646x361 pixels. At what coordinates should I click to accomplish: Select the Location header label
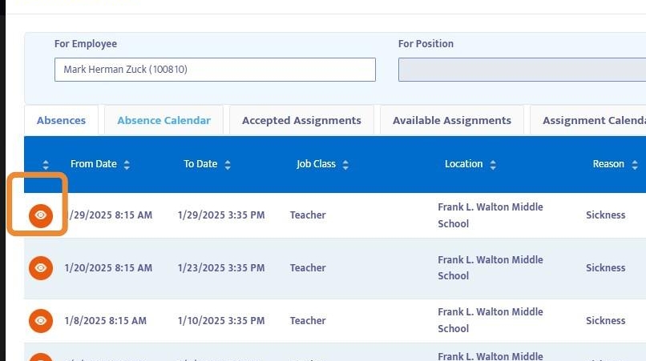pos(463,164)
